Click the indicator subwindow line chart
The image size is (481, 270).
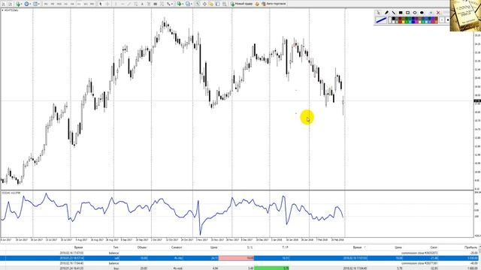pyautogui.click(x=172, y=214)
